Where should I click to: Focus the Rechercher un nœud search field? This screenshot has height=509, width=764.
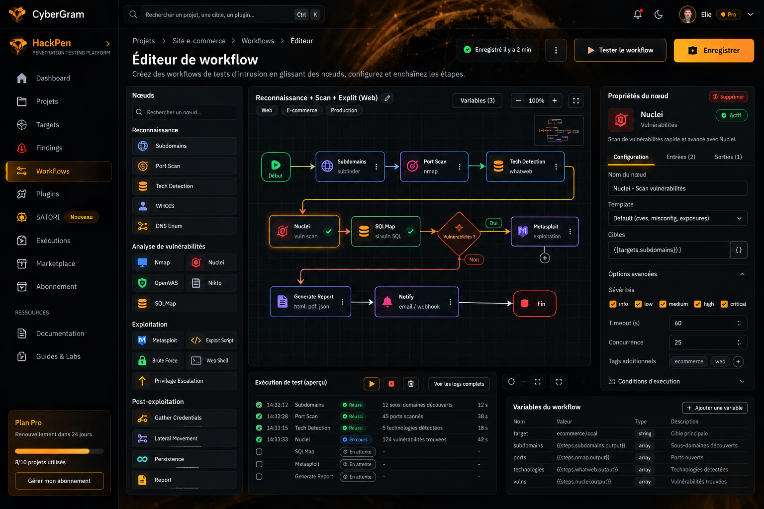tap(184, 112)
